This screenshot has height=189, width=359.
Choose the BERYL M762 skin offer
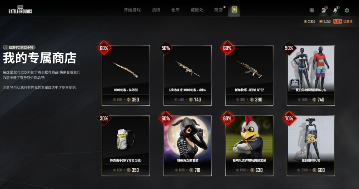click(249, 76)
